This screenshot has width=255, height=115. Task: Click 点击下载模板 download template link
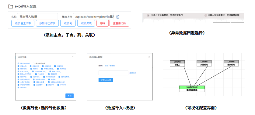(110, 66)
